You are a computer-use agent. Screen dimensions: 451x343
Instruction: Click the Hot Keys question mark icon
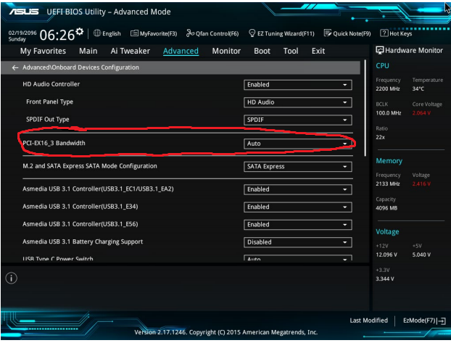[384, 33]
